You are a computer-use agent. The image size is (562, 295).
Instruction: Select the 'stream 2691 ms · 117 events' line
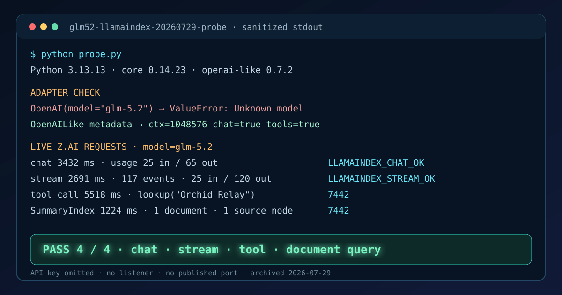151,179
